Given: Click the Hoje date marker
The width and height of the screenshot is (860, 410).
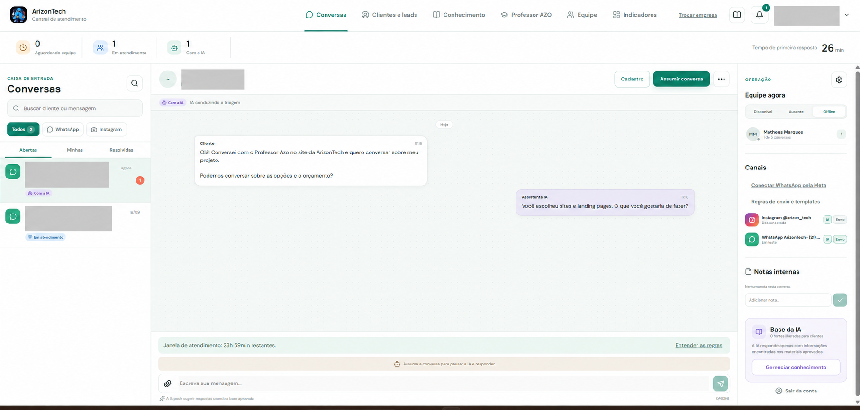Looking at the screenshot, I should [x=444, y=125].
